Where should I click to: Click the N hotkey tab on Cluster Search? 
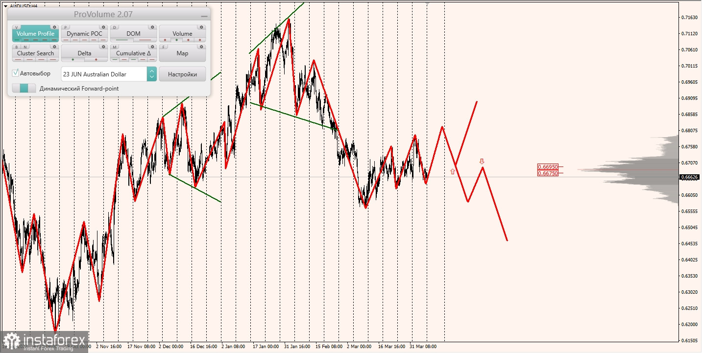click(25, 47)
